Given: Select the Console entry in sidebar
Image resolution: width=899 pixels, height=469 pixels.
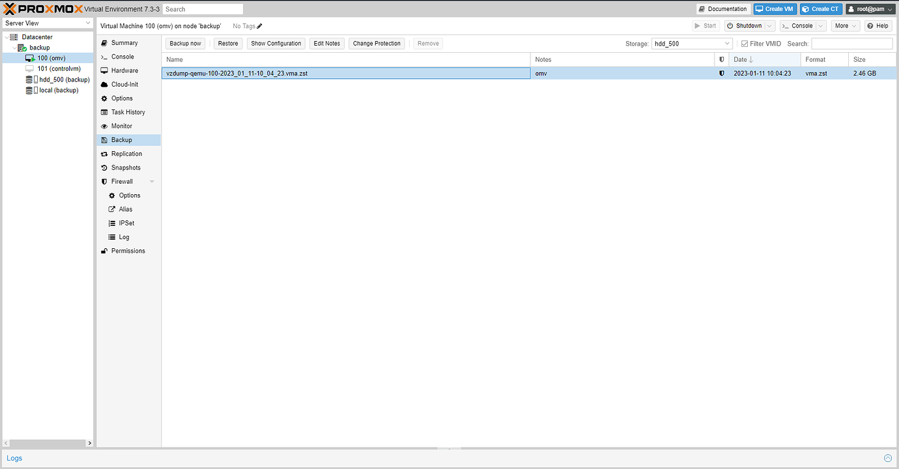Looking at the screenshot, I should [x=123, y=56].
